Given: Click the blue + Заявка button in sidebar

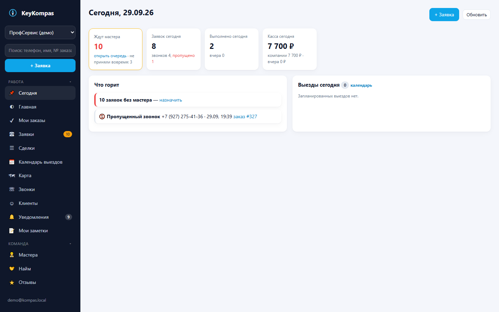Looking at the screenshot, I should pos(40,66).
